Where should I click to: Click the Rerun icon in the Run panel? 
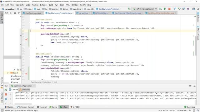tap(6, 90)
